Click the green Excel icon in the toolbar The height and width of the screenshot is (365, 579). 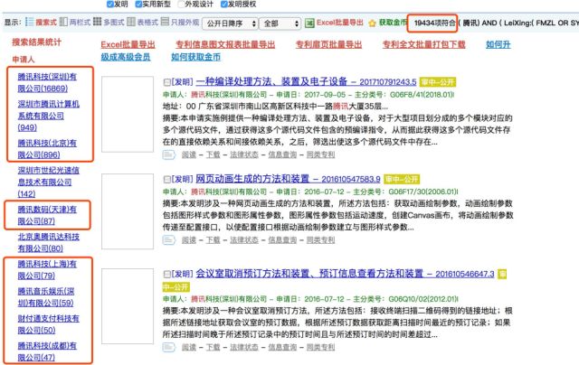coord(309,23)
